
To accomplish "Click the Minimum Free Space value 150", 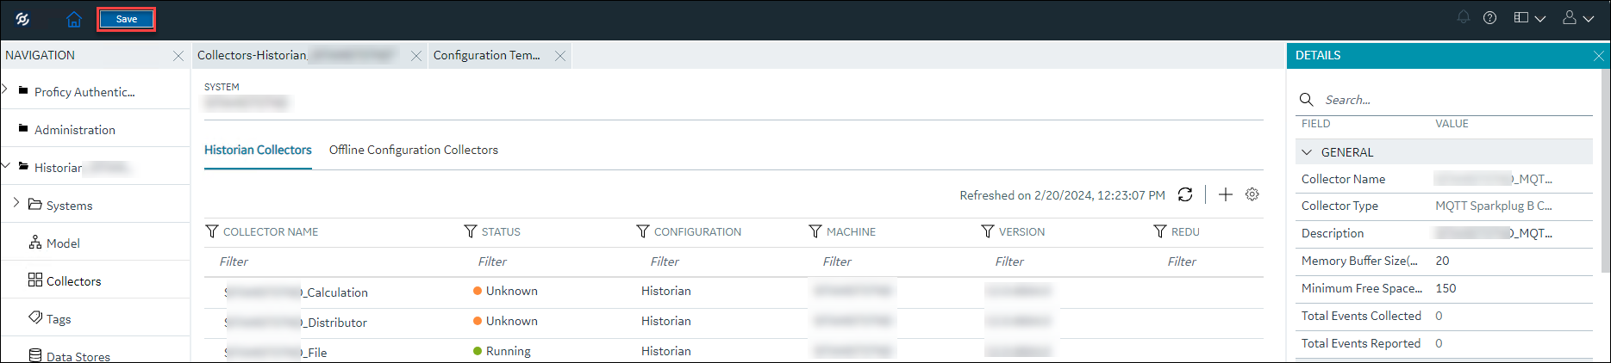I will click(x=1446, y=288).
